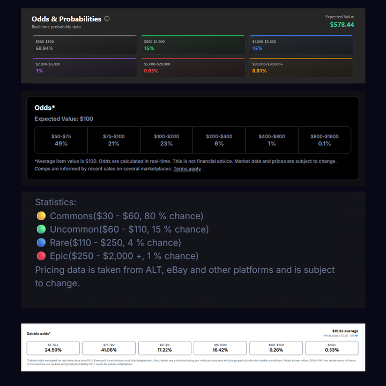Screen dimensions: 386x386
Task: Select the $300-$500 68.94% probability card
Action: (85, 45)
